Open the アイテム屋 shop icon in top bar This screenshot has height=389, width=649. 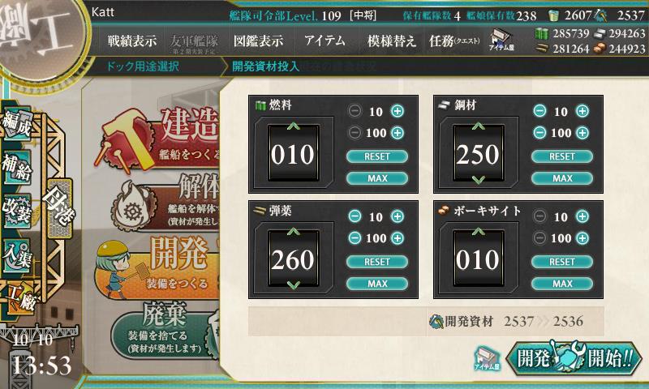tap(501, 40)
